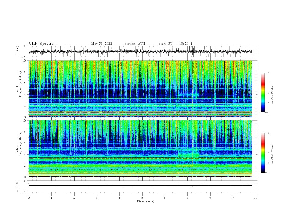
Task: Click the time axis tick label "9"
Action: coord(233,198)
